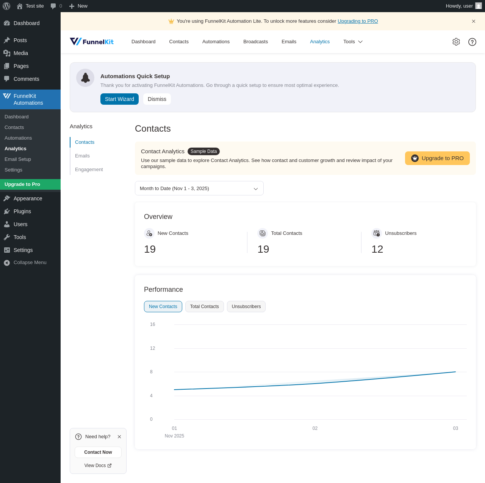Follow the Upgrading to PRO link

pyautogui.click(x=358, y=21)
